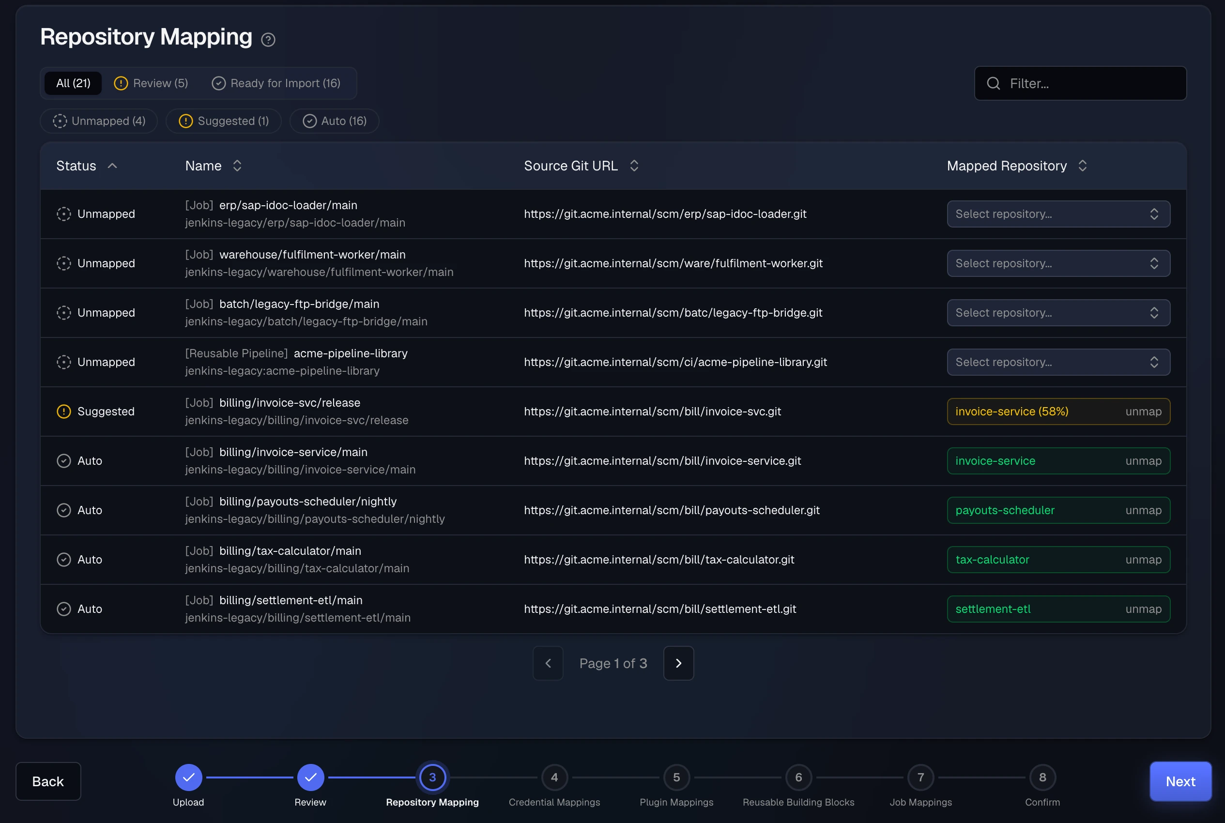Screen dimensions: 1225x823
Task: Switch to Ready for Import (16) tab
Action: [x=276, y=83]
